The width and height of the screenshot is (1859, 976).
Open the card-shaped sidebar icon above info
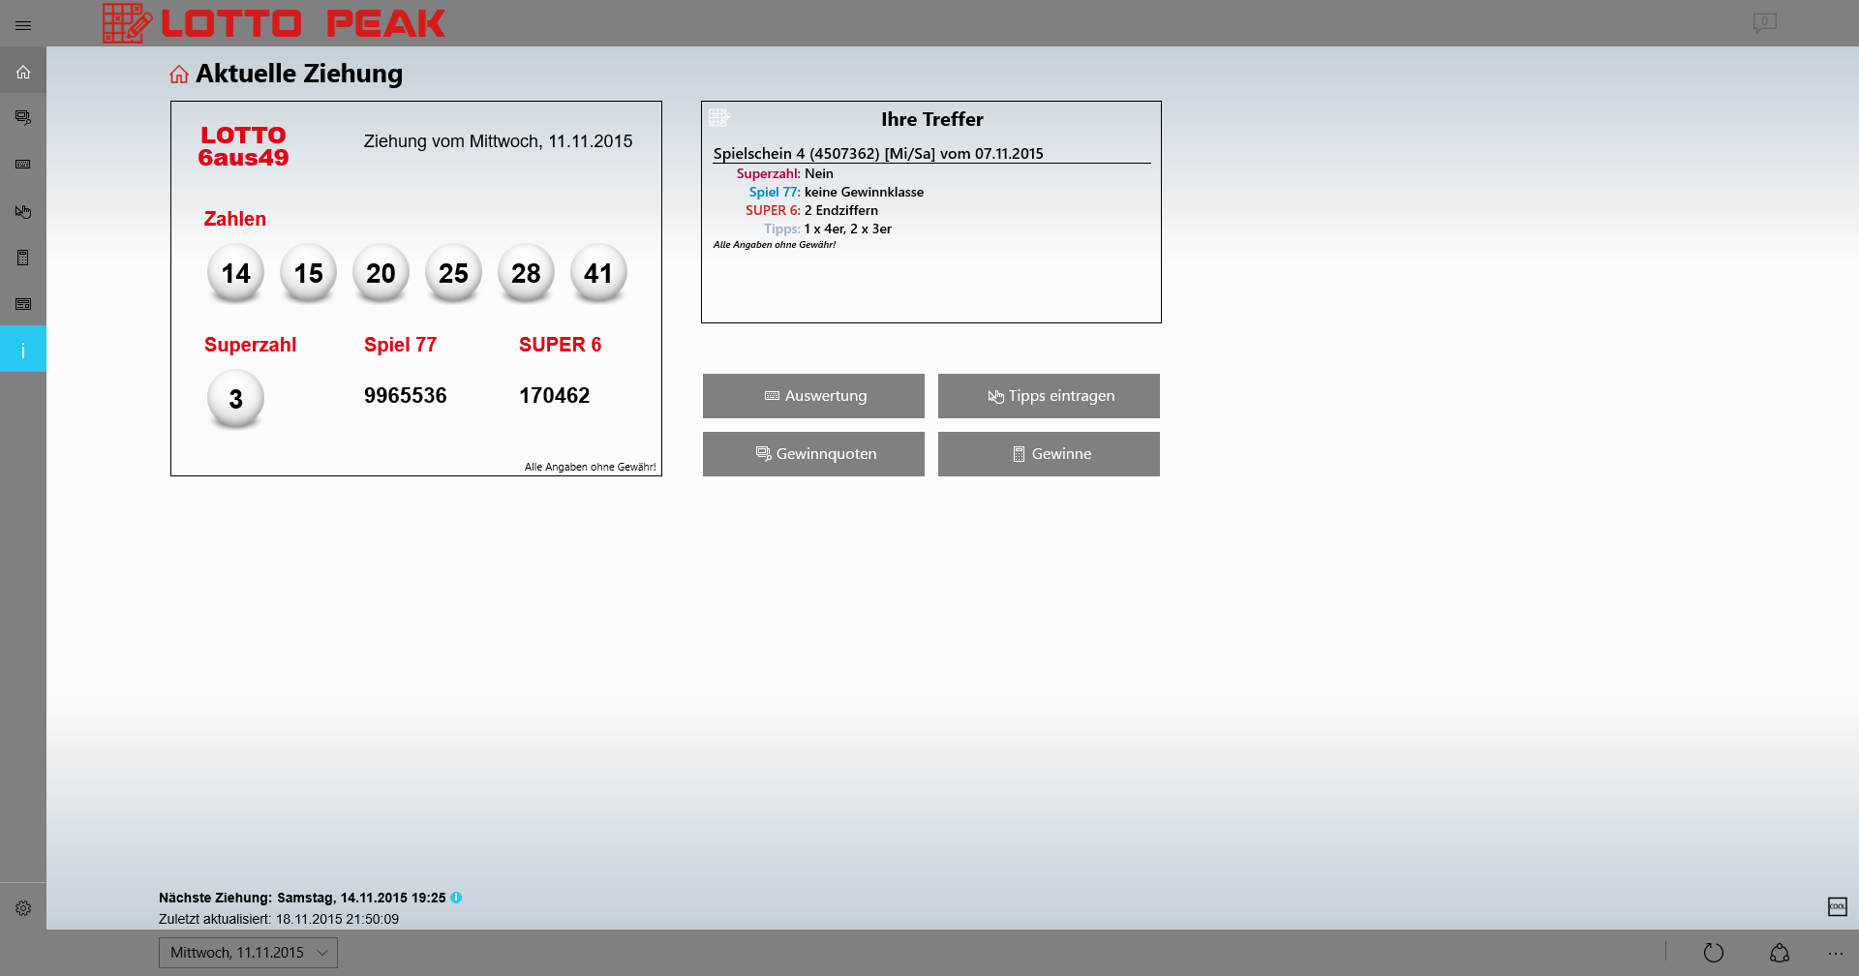pos(23,304)
